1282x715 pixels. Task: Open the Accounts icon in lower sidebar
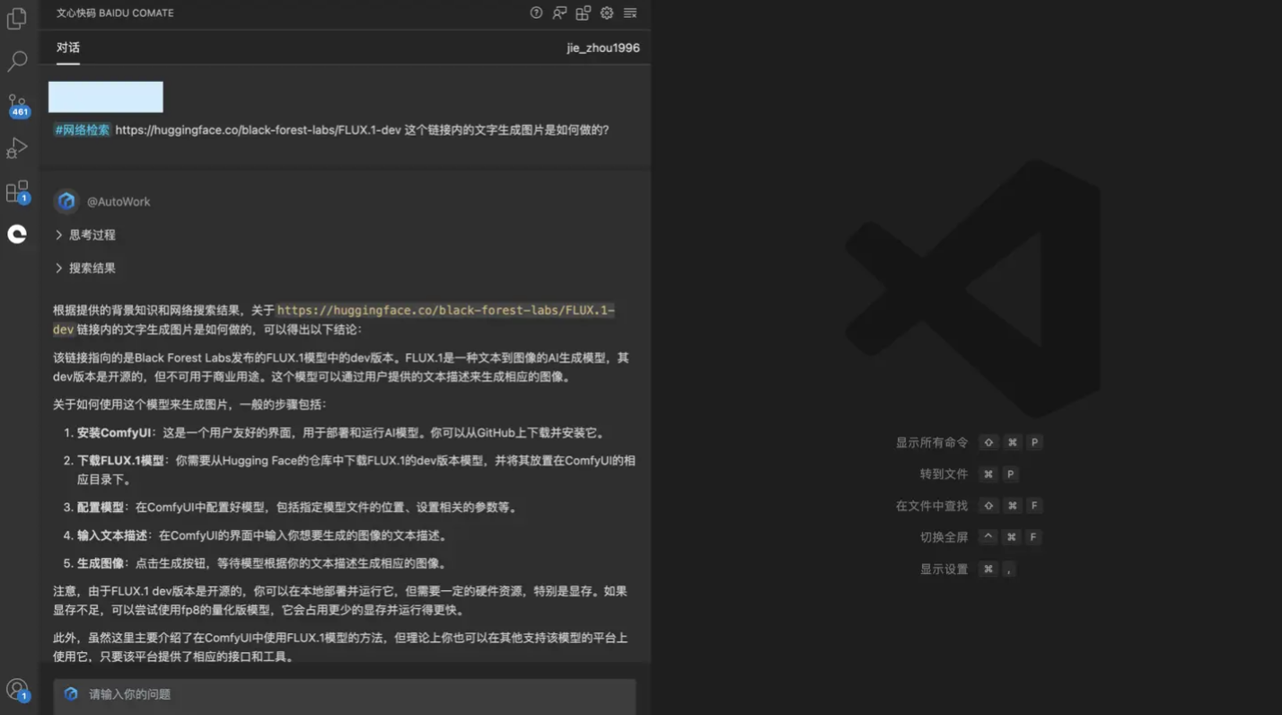pos(17,688)
